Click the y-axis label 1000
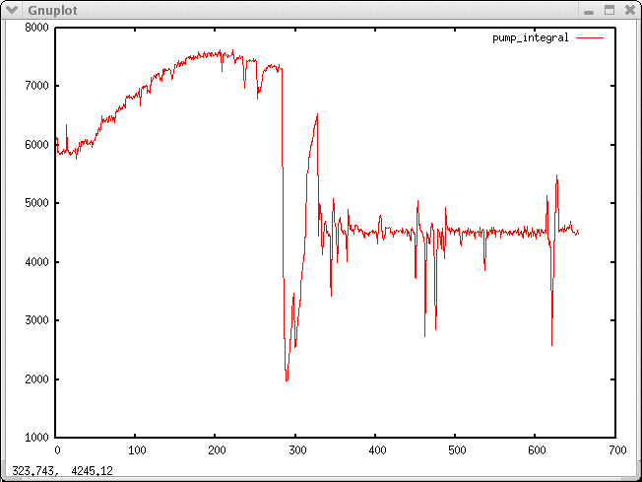This screenshot has width=642, height=482. [x=36, y=438]
